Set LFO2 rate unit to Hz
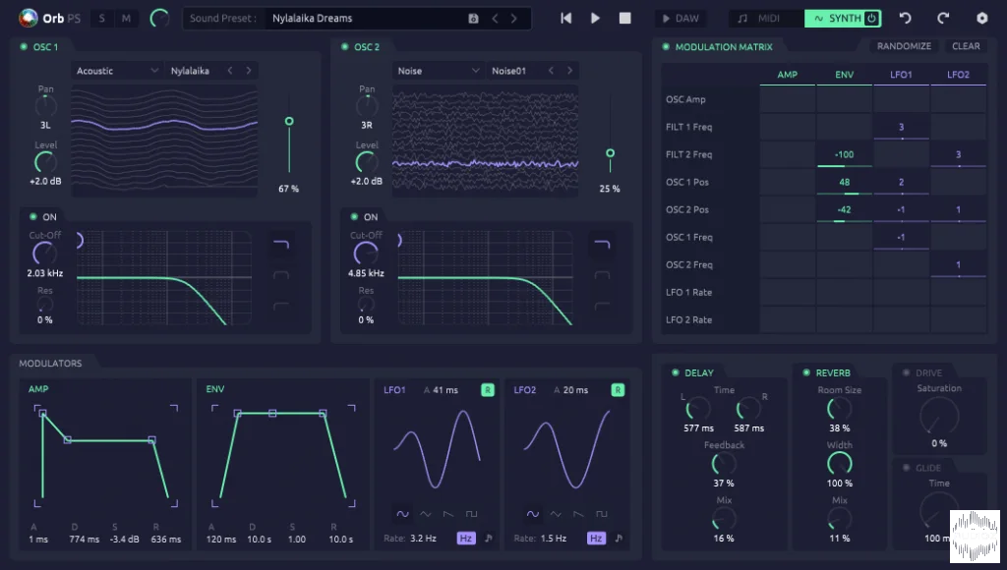1007x570 pixels. click(x=596, y=538)
